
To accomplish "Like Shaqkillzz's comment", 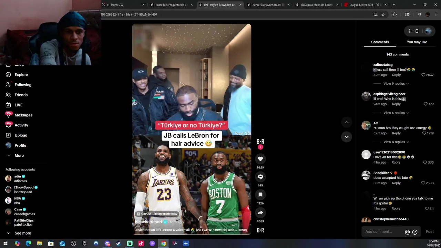I will coord(423,183).
